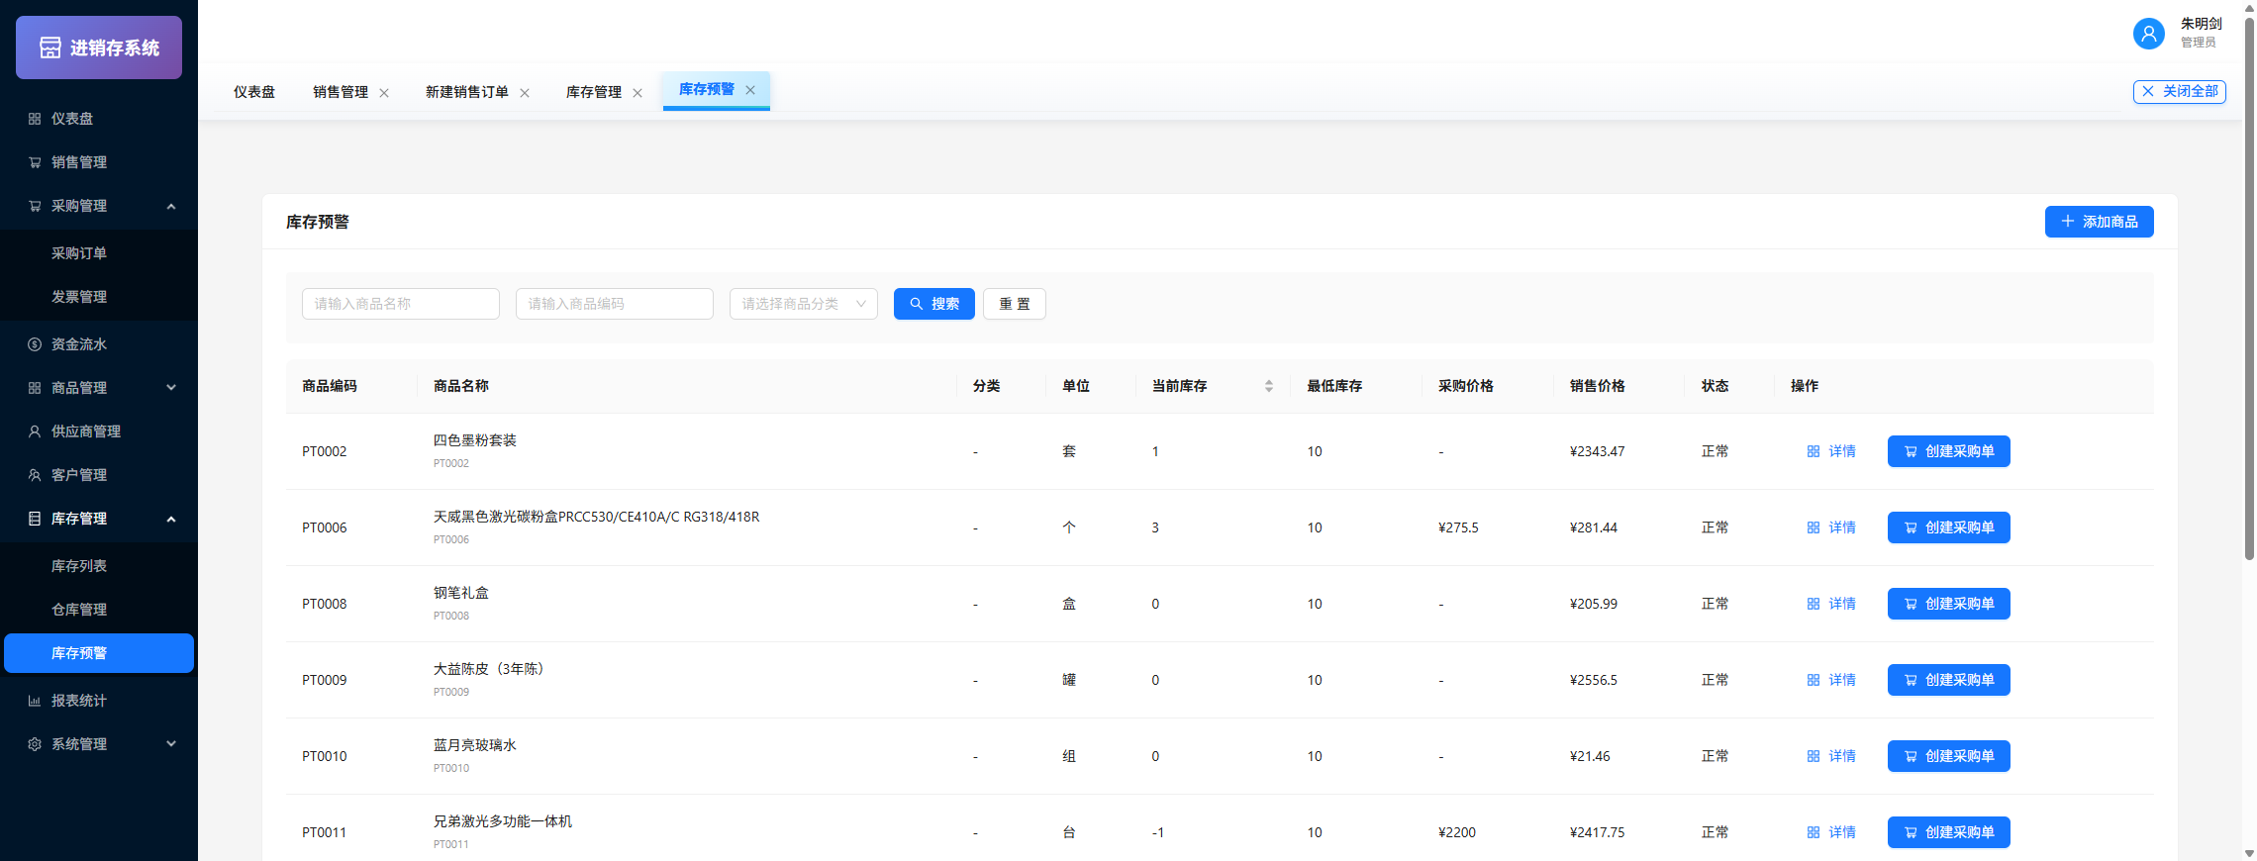The image size is (2257, 861).
Task: Collapse the 采购管理 submenu
Action: (x=171, y=206)
